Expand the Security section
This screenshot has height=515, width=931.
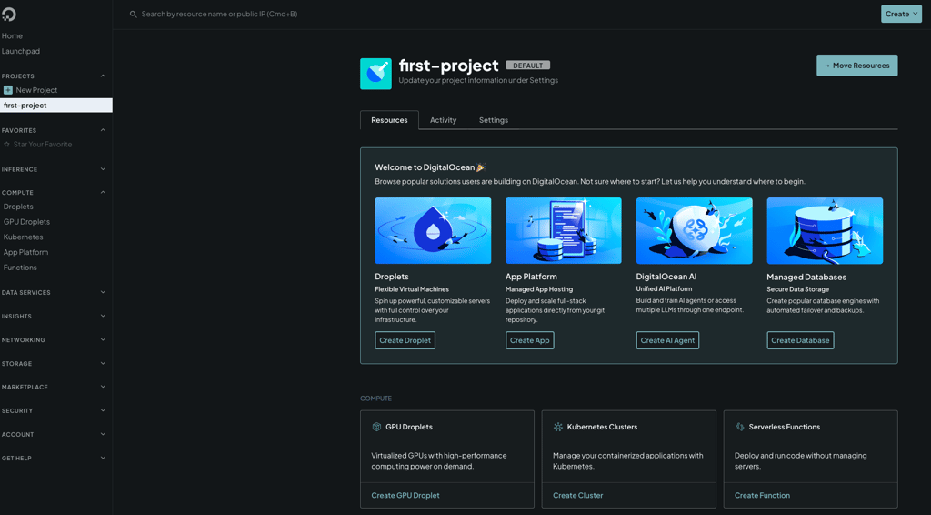54,411
